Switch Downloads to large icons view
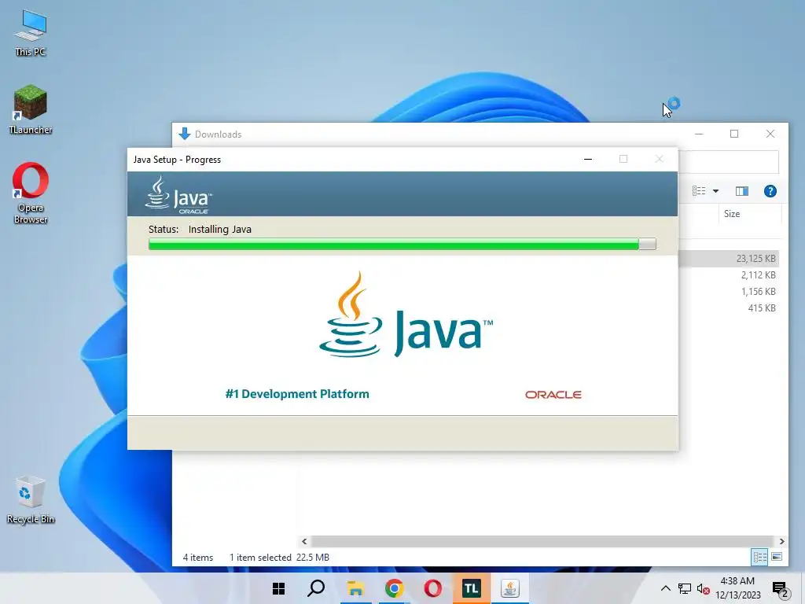Screen dimensions: 805x604 click(x=777, y=557)
